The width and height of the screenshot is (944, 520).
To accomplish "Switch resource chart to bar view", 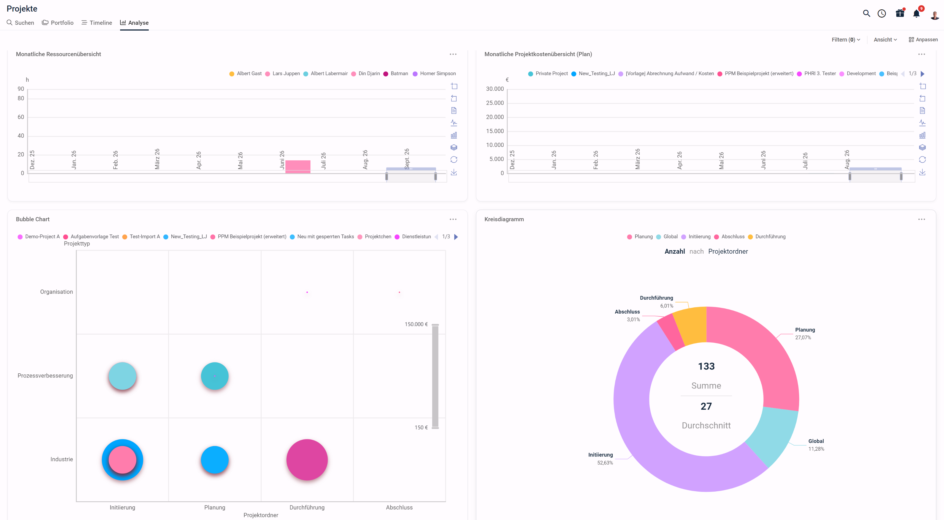I will coord(454,135).
